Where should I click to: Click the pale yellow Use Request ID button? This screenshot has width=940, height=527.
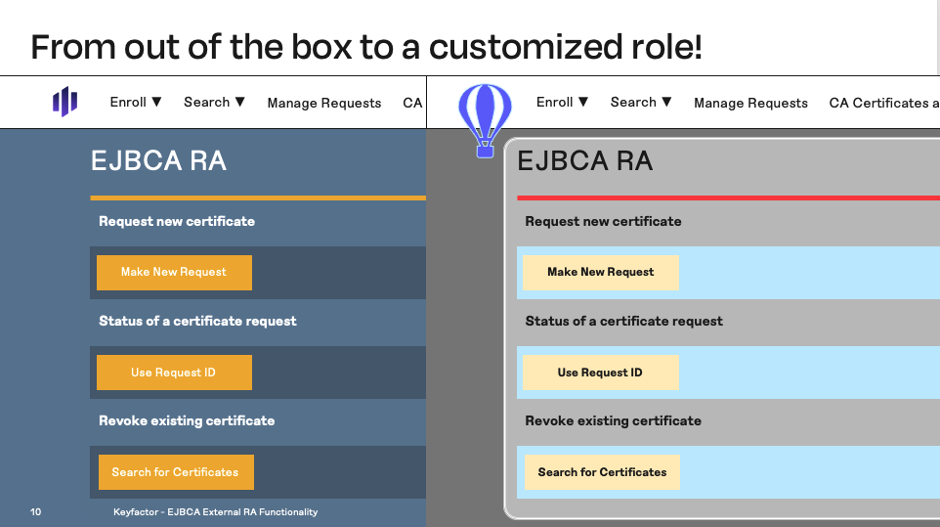click(600, 373)
